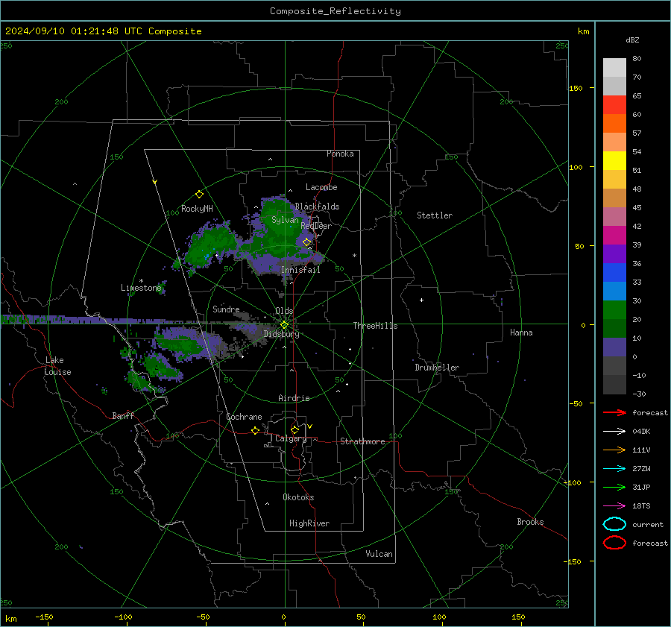Viewport: 671px width, 627px height.
Task: Click the Drumheller label
Action: click(437, 368)
